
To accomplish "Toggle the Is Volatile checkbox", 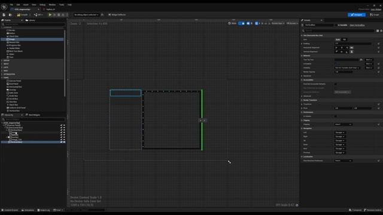I will [336, 116].
